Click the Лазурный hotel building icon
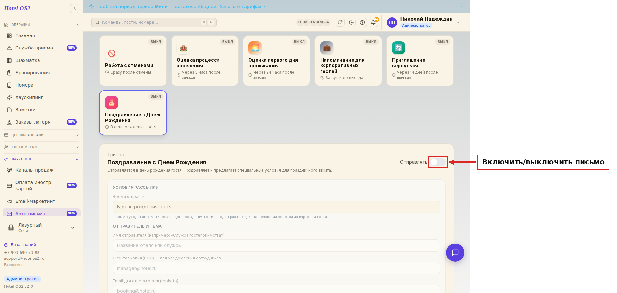This screenshot has height=293, width=617. coord(11,228)
